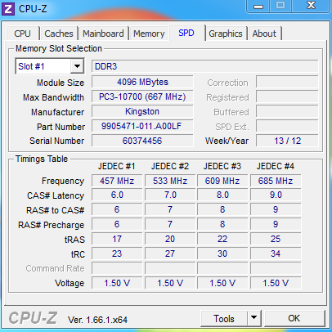This screenshot has height=332, width=332.
Task: Click the version text Ver. 1.66.1.x64
Action: coord(97,320)
